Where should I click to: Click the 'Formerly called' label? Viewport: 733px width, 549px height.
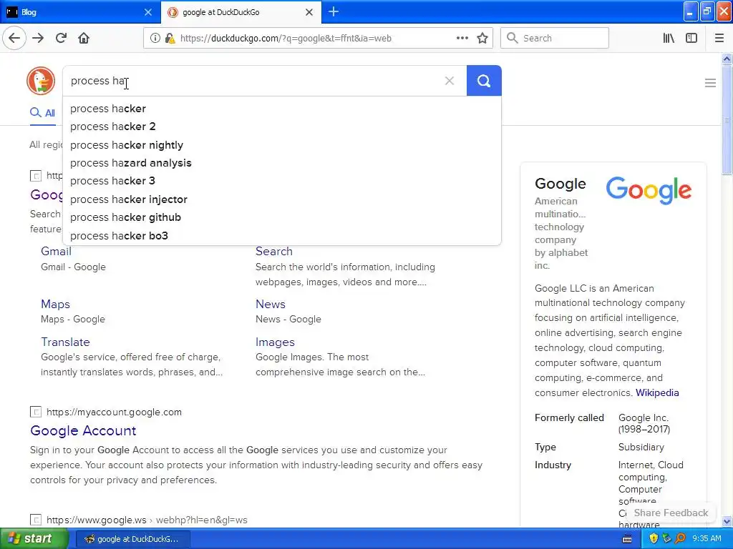pos(569,417)
